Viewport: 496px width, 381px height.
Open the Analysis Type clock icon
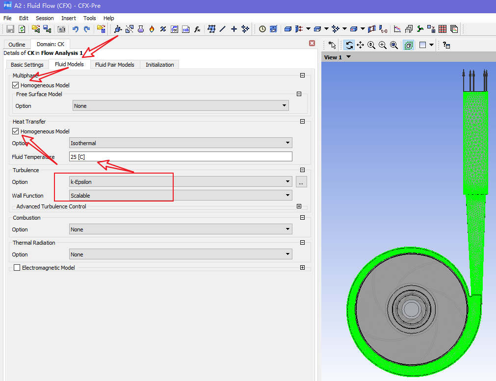click(x=262, y=29)
